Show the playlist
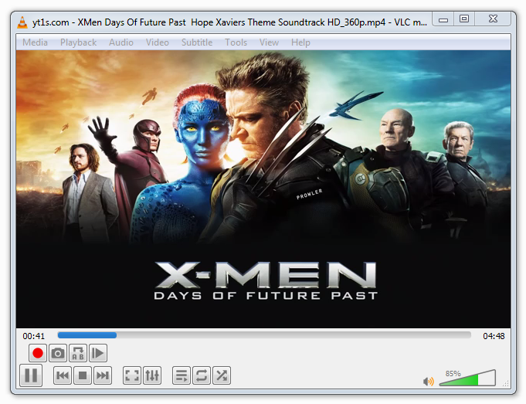 point(182,375)
